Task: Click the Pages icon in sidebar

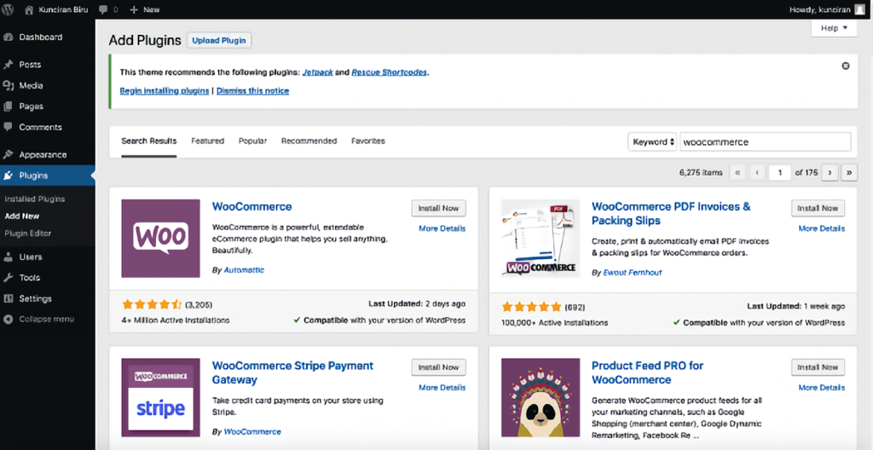Action: click(8, 107)
